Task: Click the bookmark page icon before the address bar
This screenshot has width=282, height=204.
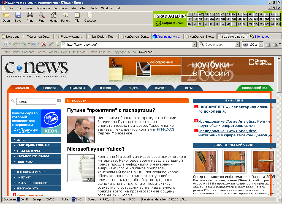Action: click(x=57, y=44)
